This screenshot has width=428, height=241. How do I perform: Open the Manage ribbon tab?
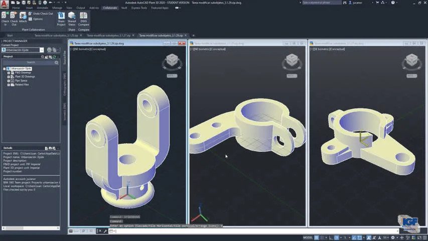(57, 8)
